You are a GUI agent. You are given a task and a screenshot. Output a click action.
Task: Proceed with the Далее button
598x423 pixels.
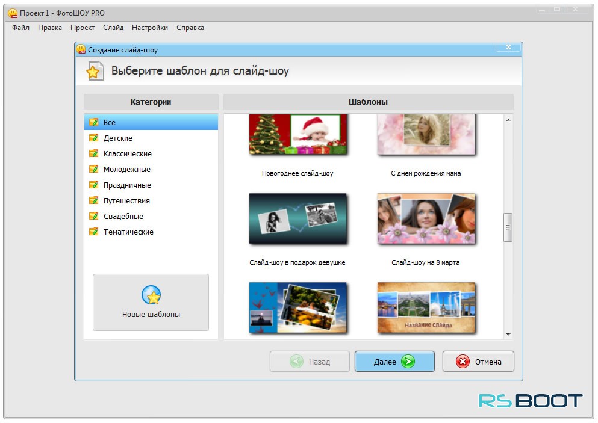(394, 361)
